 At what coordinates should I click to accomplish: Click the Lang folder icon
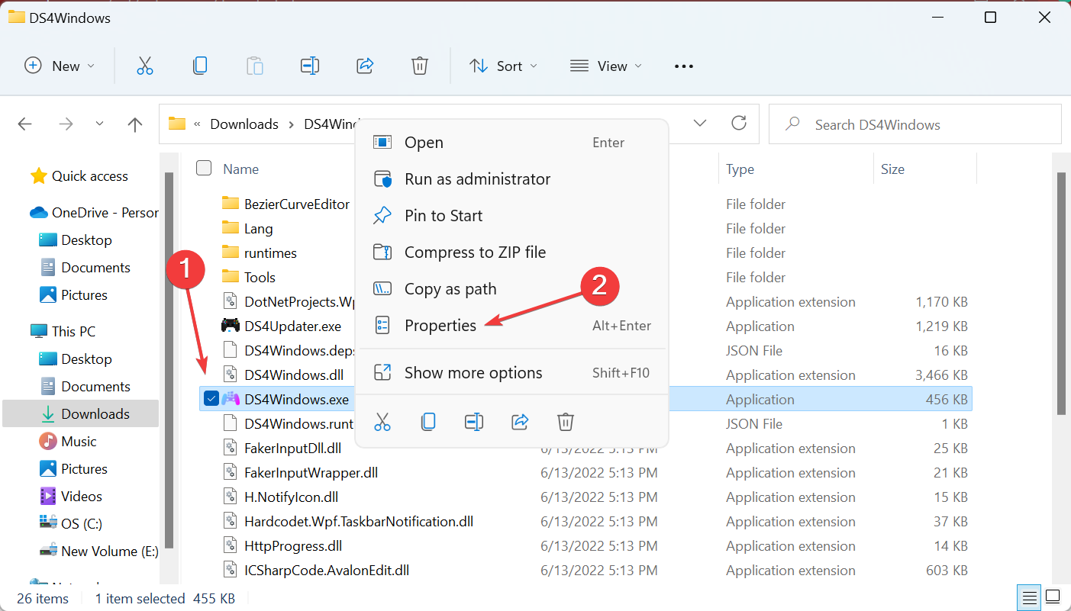coord(231,228)
